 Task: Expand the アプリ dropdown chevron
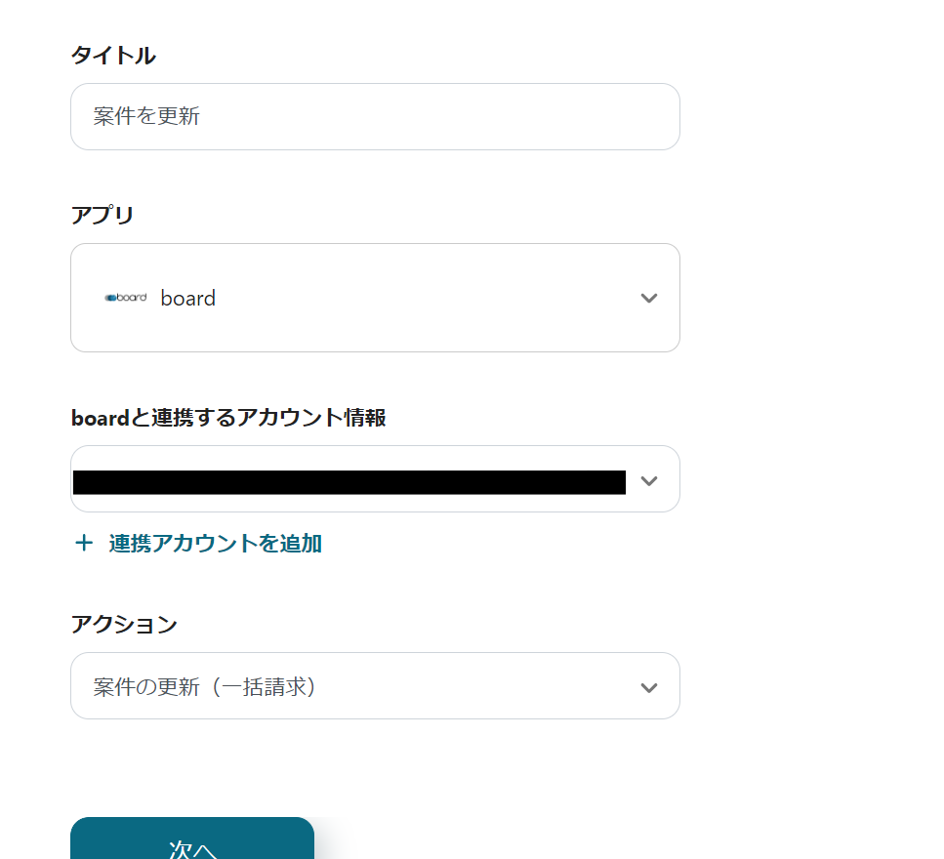click(x=649, y=298)
